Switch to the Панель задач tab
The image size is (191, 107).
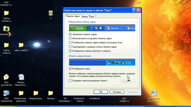73,16
